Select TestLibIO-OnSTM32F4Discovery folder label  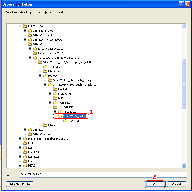tap(59, 58)
